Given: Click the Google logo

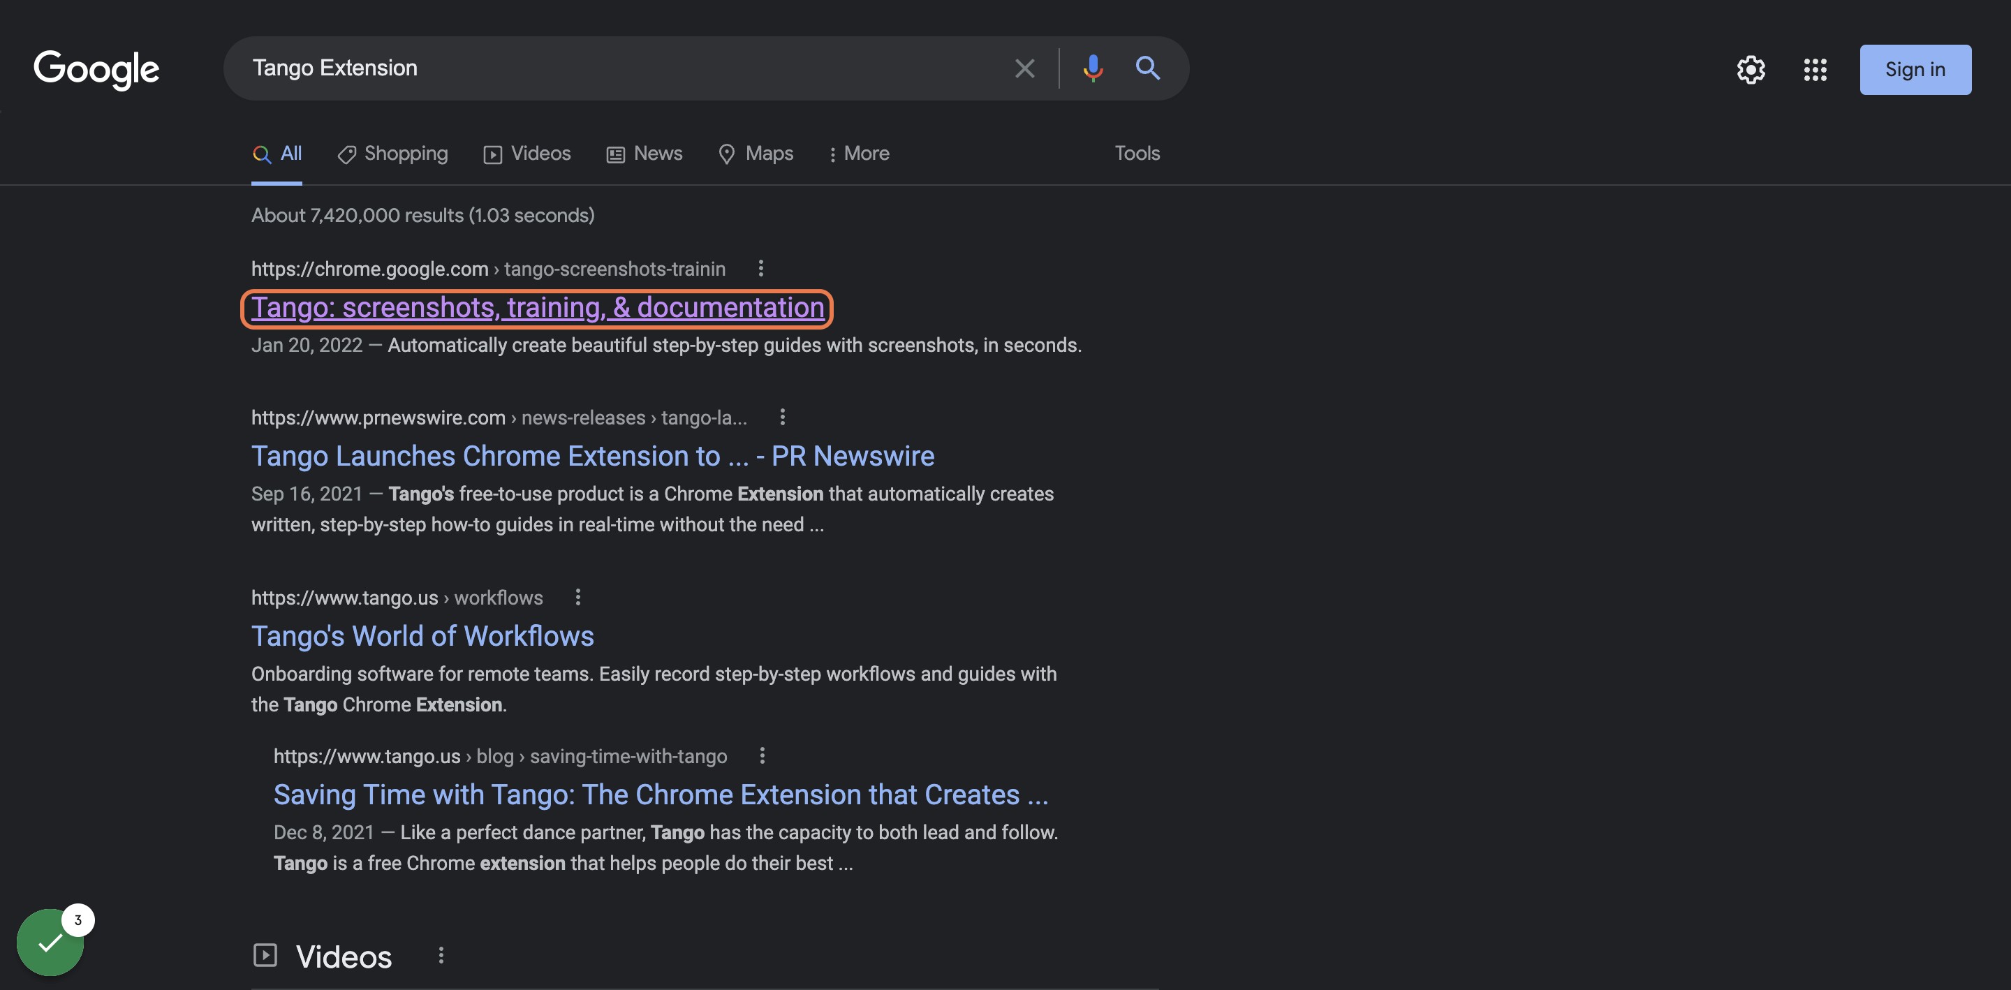Looking at the screenshot, I should (96, 68).
